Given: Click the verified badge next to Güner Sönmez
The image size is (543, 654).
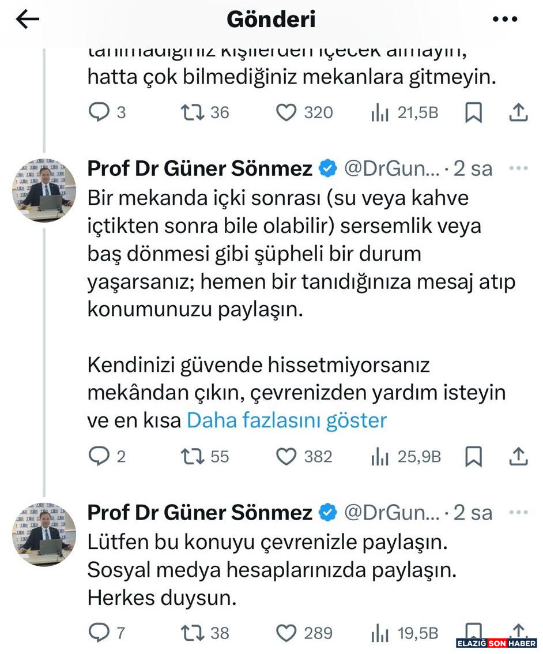Looking at the screenshot, I should (x=327, y=168).
